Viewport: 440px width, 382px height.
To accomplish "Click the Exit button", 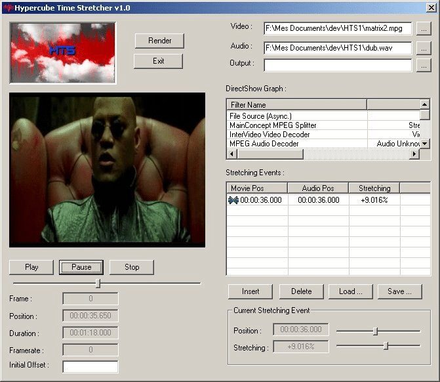I will pos(158,61).
